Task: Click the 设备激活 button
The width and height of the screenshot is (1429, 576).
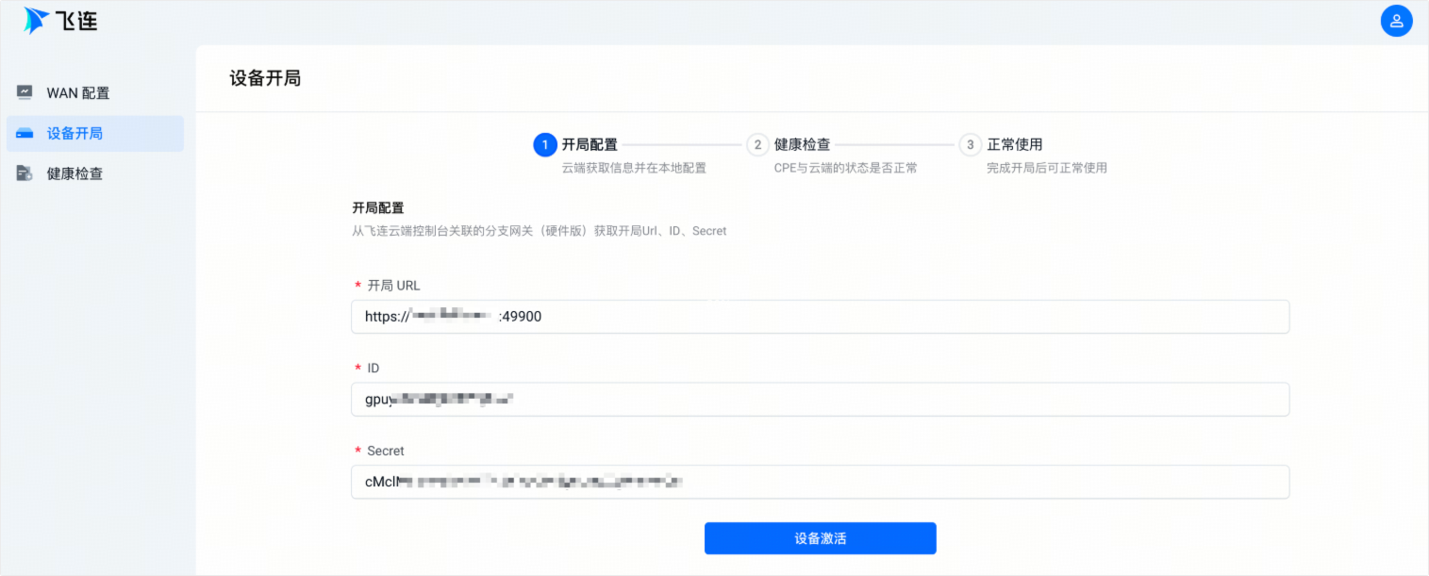Action: (820, 538)
